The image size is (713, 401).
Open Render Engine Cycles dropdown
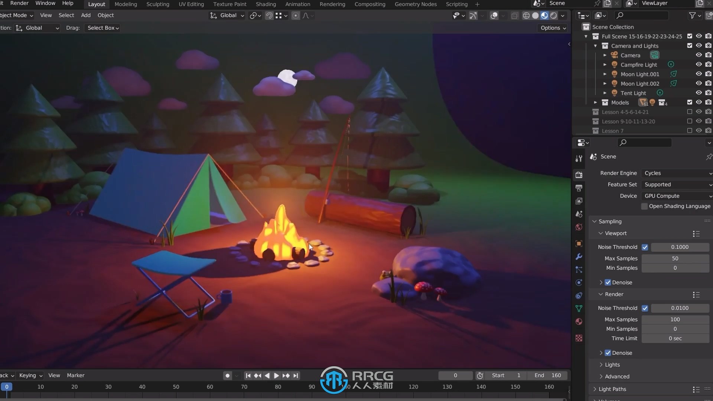[677, 173]
